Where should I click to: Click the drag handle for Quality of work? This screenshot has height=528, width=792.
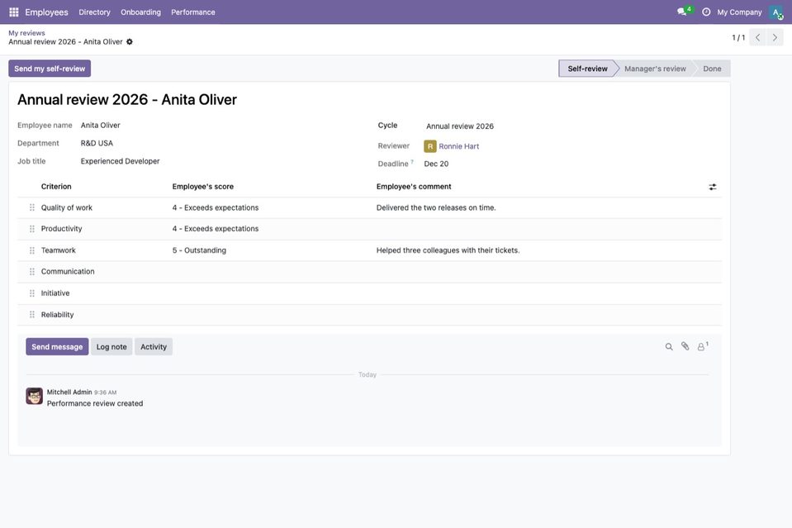[x=32, y=207]
